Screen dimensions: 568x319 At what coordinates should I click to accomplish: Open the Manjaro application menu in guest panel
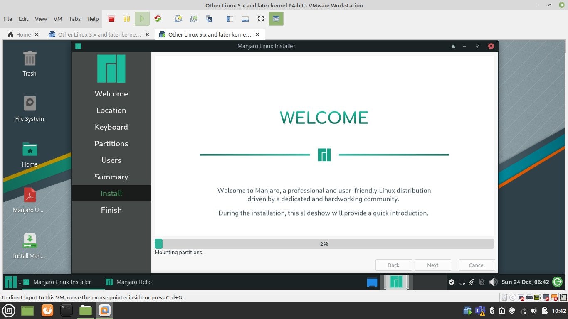(x=11, y=282)
